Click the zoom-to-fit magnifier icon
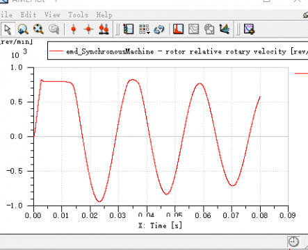308x250 pixels. pos(38,29)
